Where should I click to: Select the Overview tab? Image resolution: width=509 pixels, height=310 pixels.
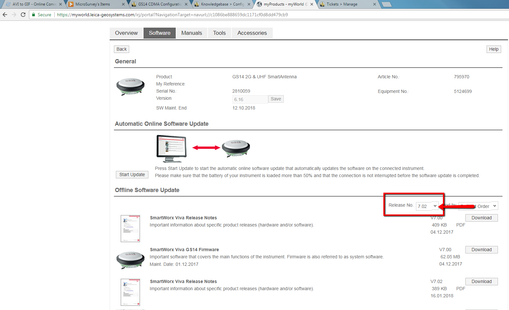click(x=126, y=33)
